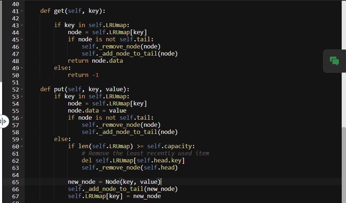Collapse fold arrow at line 53
The height and width of the screenshot is (203, 346).
click(x=22, y=97)
